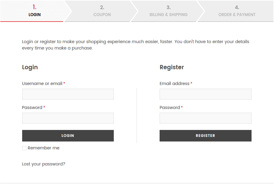274x184 pixels.
Task: Select the Password field under Register
Action: [205, 118]
